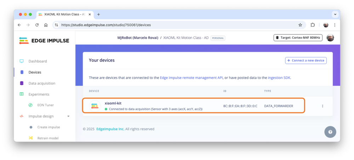354x160 pixels.
Task: Select Create impulse in sidebar
Action: 48,127
